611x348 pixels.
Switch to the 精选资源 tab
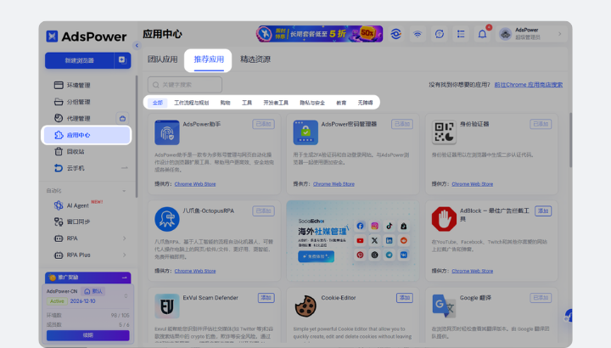(255, 59)
